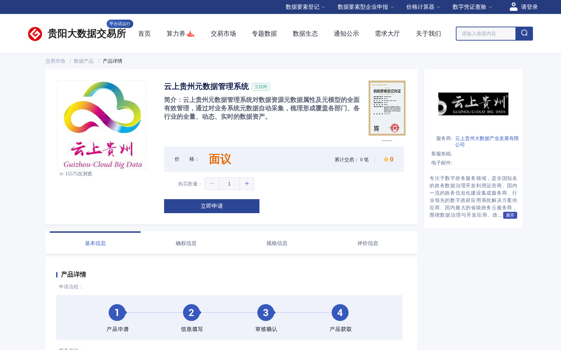561x350 pixels.
Task: Expand the 数据要素型企业申报 dropdown
Action: pos(366,7)
